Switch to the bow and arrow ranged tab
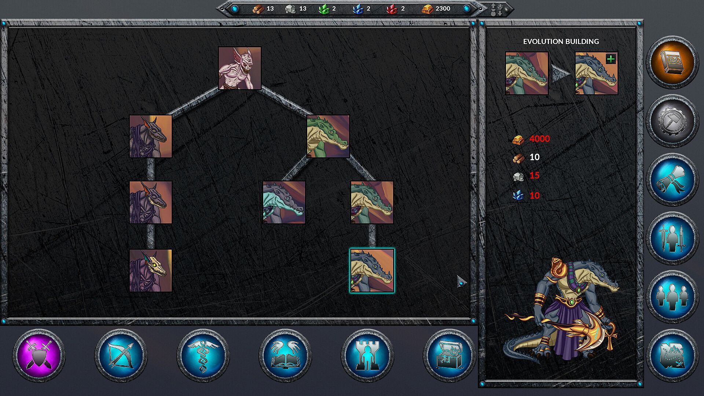Image resolution: width=704 pixels, height=396 pixels. coord(121,355)
